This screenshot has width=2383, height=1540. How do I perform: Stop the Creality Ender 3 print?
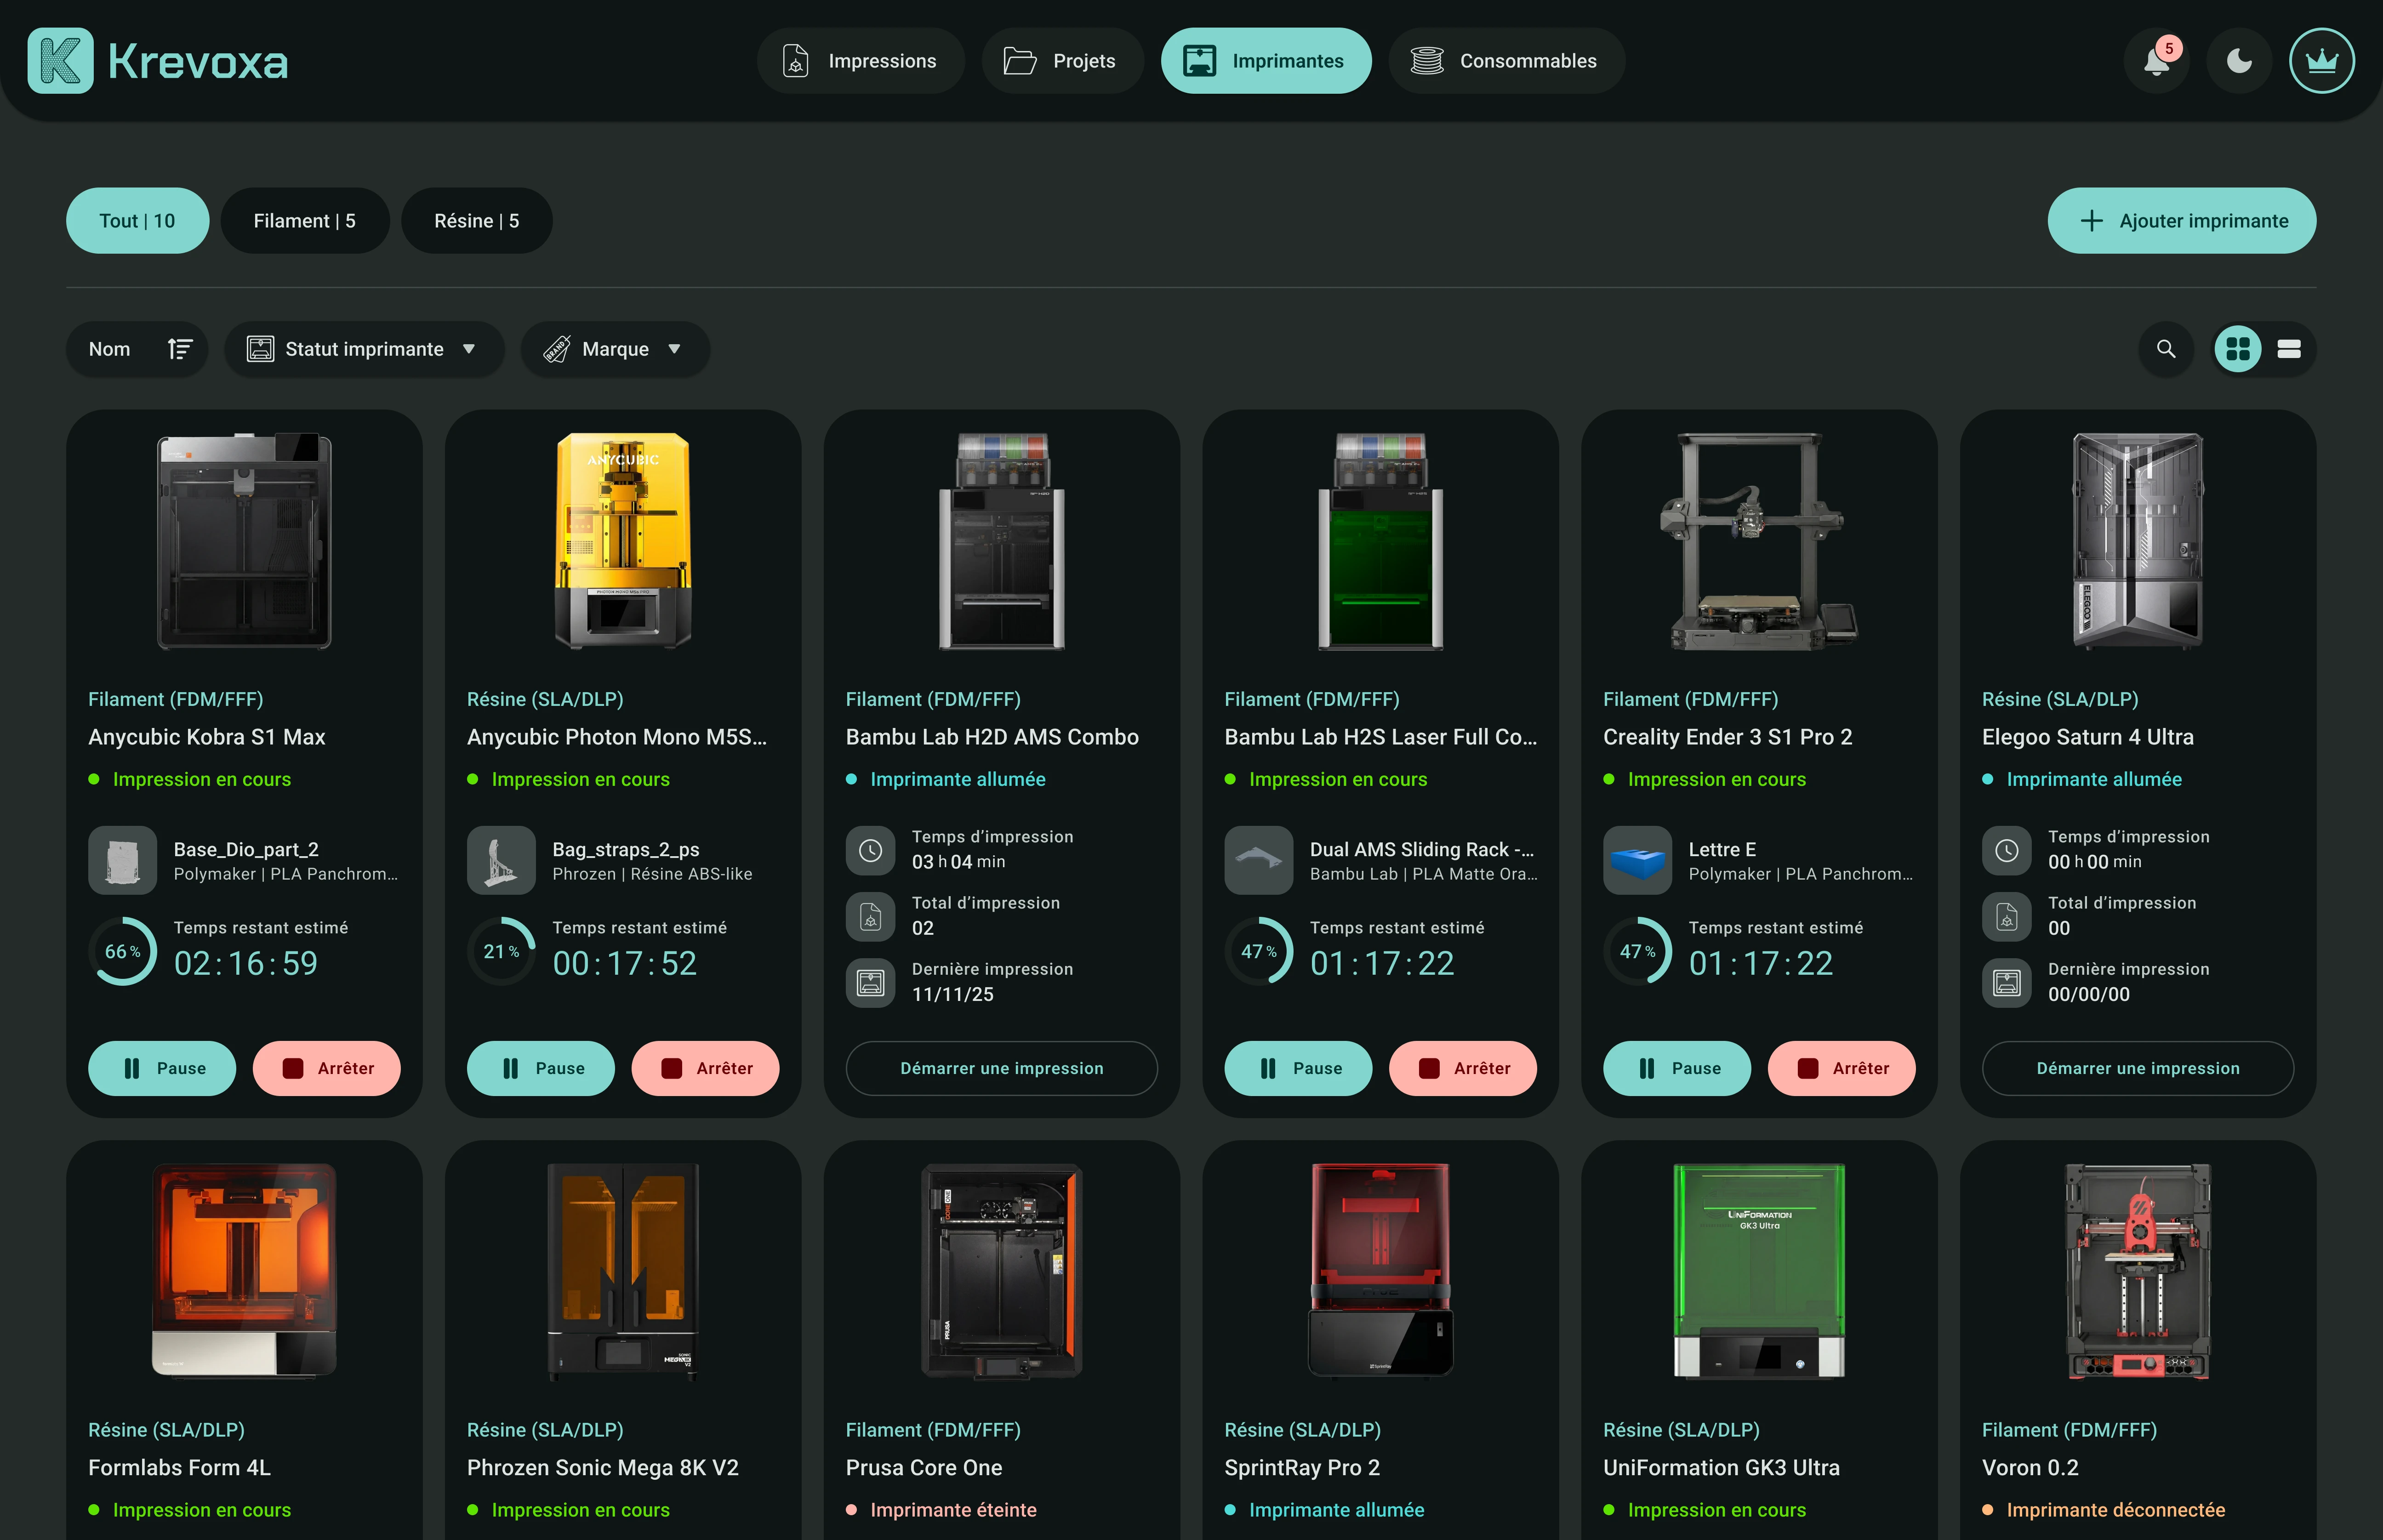pos(1842,1068)
